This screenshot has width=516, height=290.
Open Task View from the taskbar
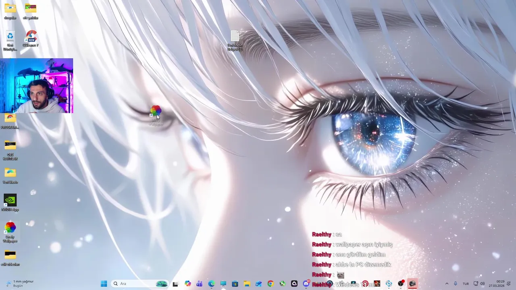pyautogui.click(x=175, y=284)
